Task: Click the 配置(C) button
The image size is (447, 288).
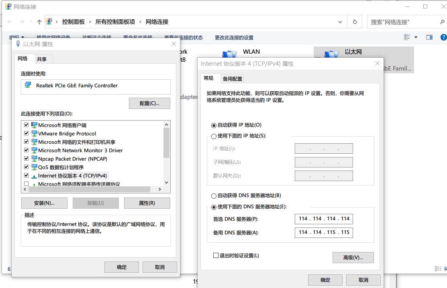Action: pyautogui.click(x=149, y=103)
